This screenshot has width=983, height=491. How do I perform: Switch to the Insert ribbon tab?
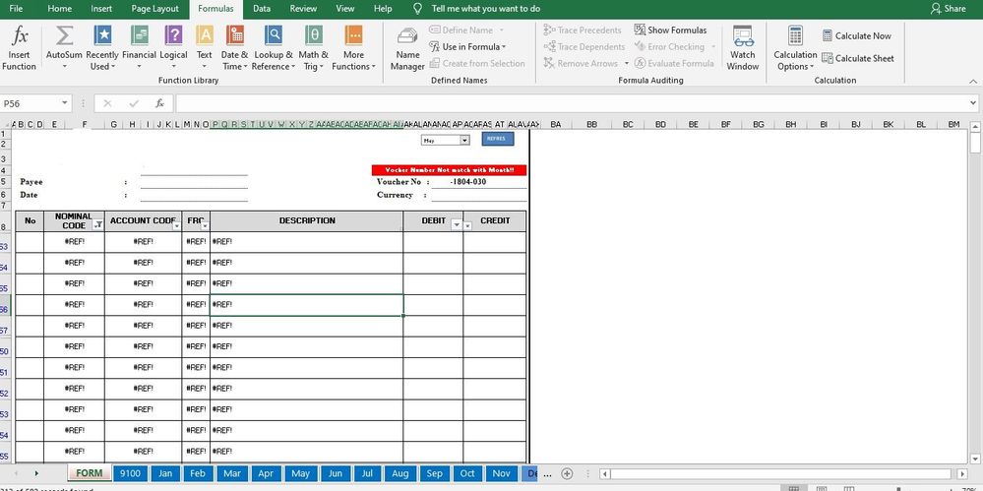click(x=101, y=9)
